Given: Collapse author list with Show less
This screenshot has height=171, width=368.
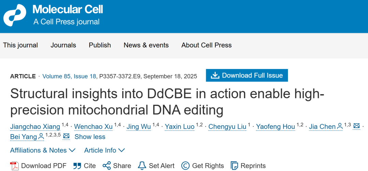Looking at the screenshot, I should coord(90,137).
